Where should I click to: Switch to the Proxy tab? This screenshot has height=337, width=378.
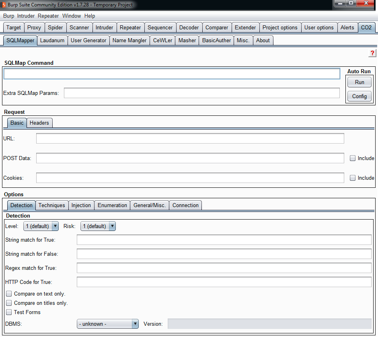click(x=34, y=27)
